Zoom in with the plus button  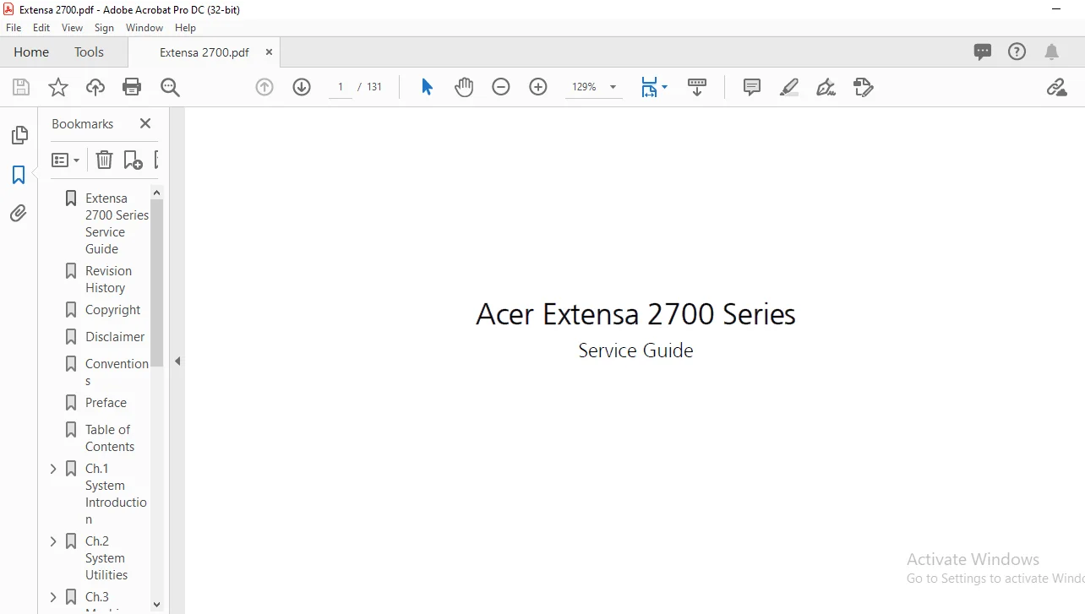tap(538, 87)
